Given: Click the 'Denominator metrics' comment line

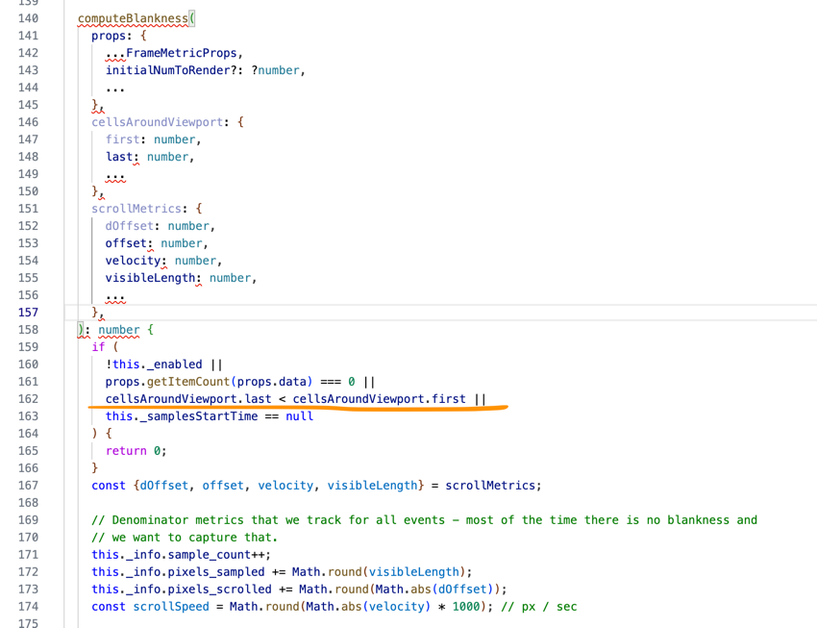Looking at the screenshot, I should coord(424,520).
